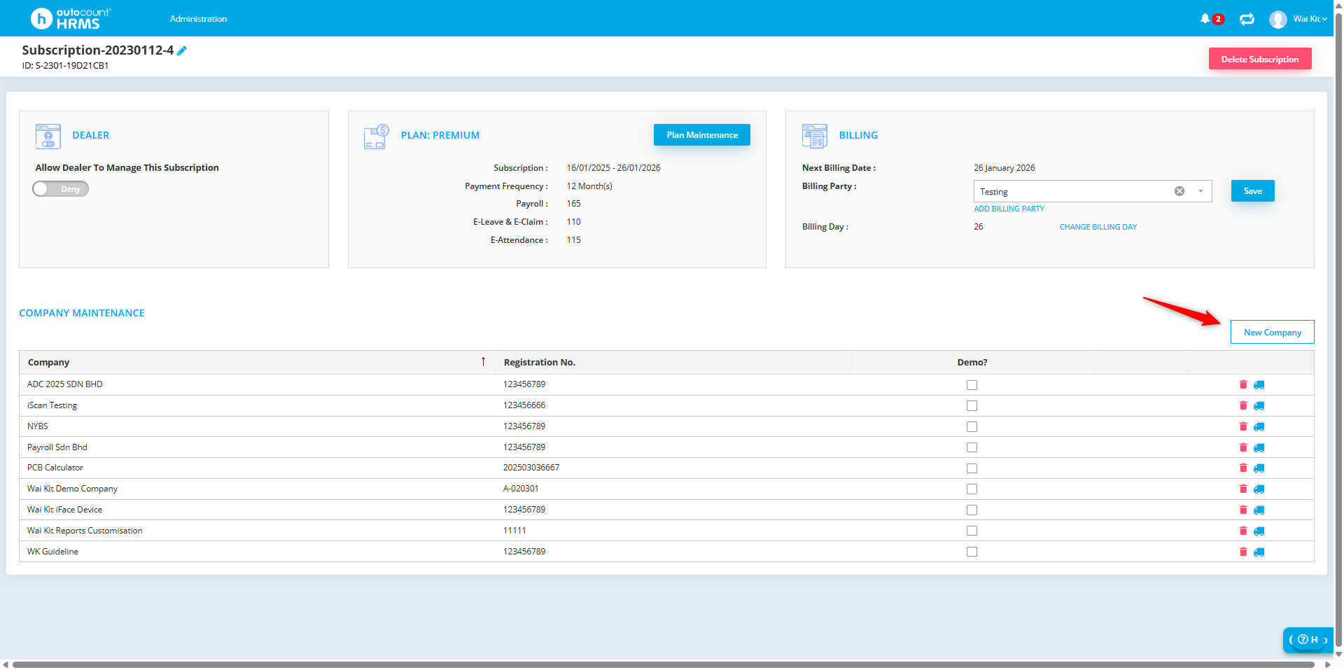Click the Demo? column header
Screen dimensions: 1344x670
pyautogui.click(x=972, y=363)
